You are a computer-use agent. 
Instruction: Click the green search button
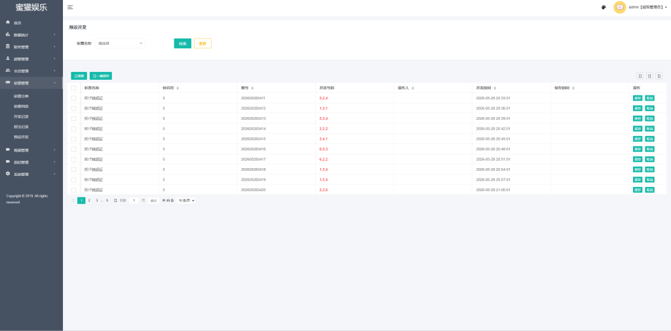[x=183, y=44]
